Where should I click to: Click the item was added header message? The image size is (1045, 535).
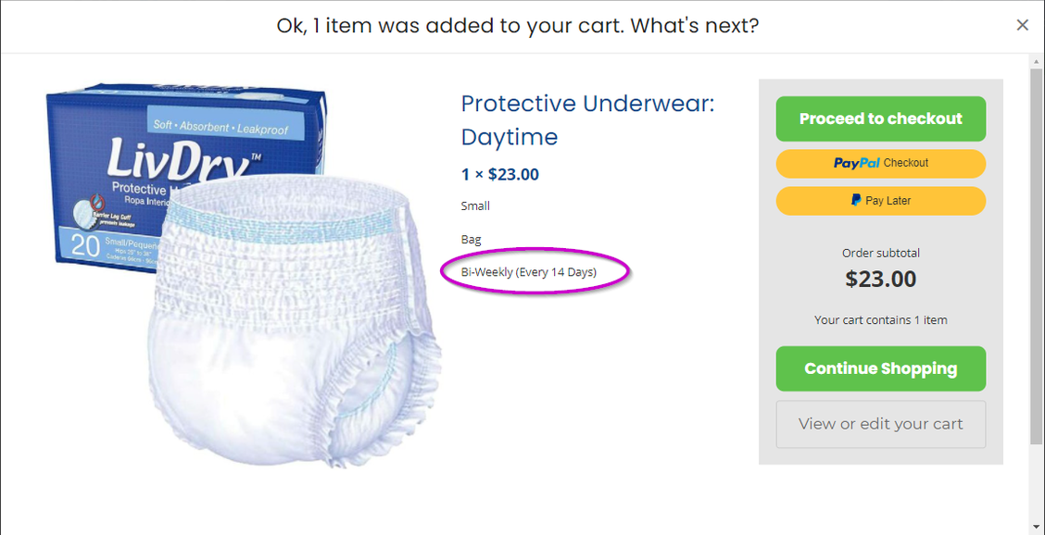518,26
